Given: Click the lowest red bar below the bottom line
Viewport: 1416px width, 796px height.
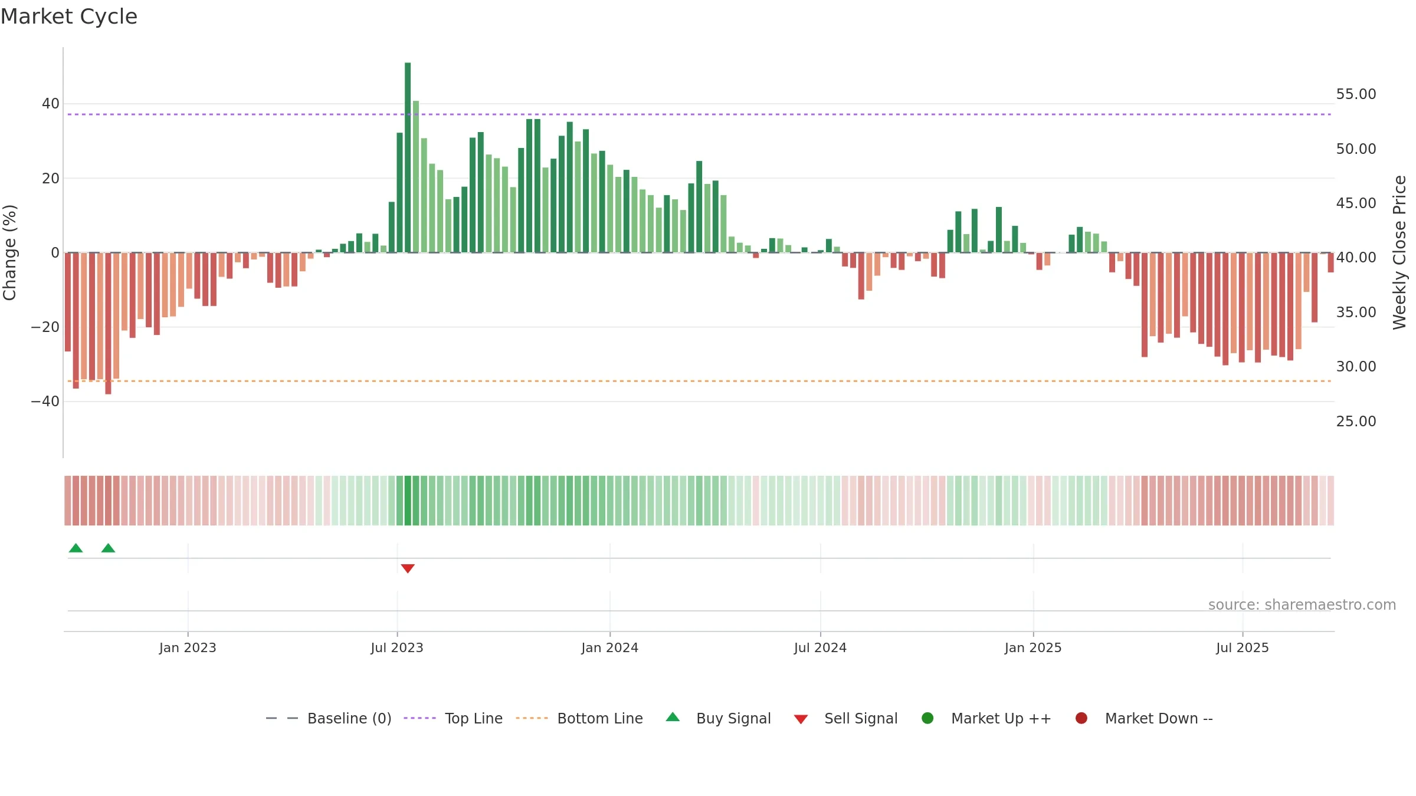Looking at the screenshot, I should click(x=108, y=323).
